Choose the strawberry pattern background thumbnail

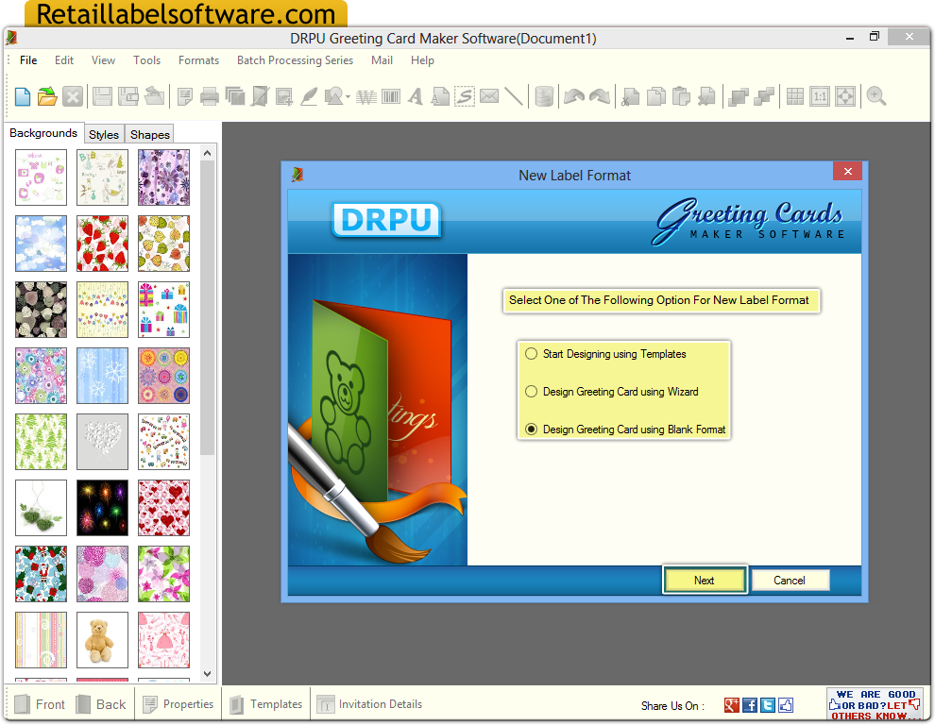[x=103, y=244]
